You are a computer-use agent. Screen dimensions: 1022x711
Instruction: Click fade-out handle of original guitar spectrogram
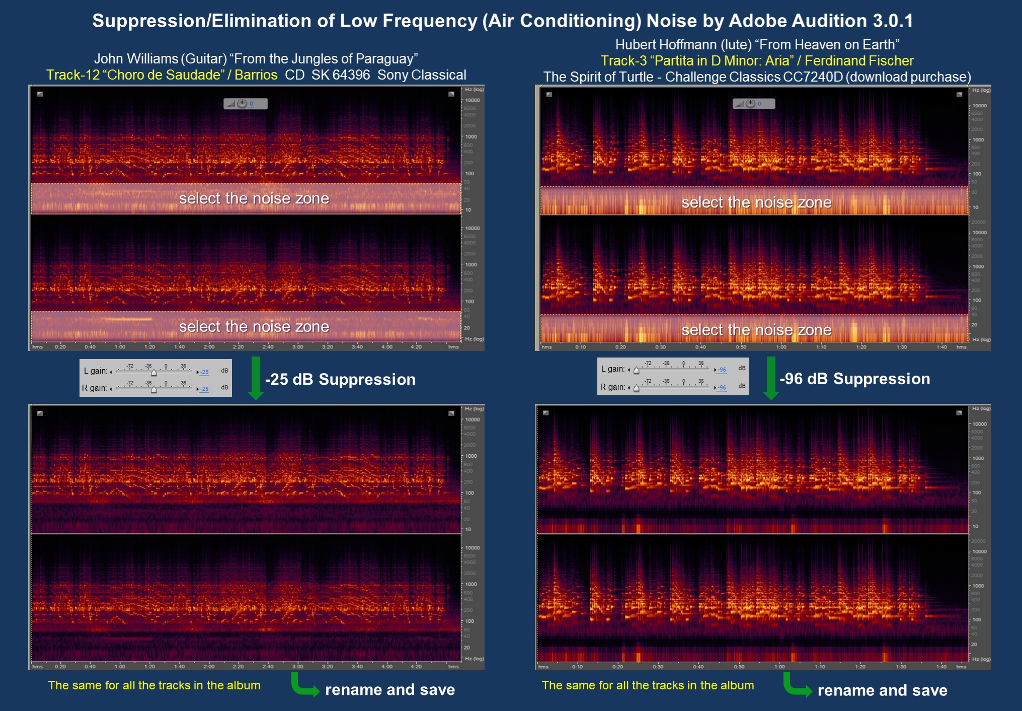tap(451, 94)
